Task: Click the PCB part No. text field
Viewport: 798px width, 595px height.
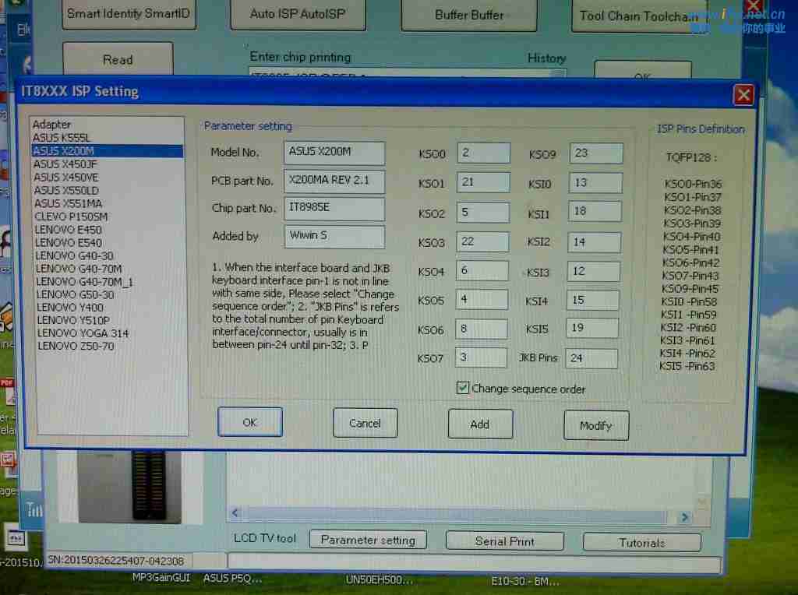Action: coord(334,181)
